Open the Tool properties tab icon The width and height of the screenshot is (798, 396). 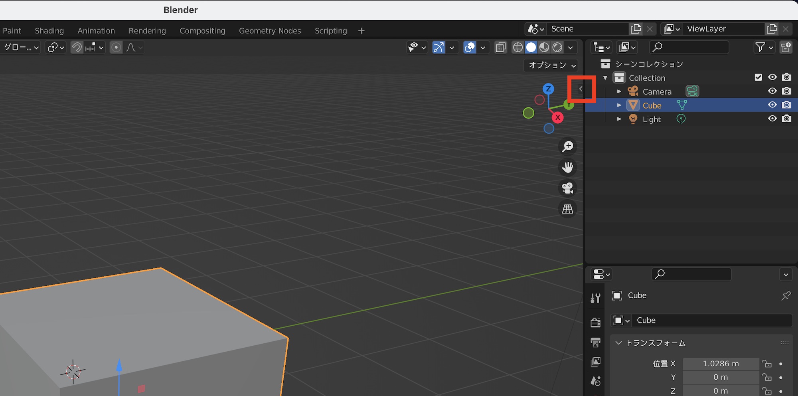click(595, 298)
